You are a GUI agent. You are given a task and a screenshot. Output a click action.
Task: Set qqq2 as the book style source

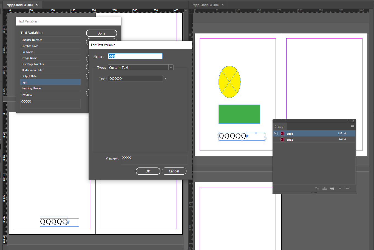click(x=276, y=140)
